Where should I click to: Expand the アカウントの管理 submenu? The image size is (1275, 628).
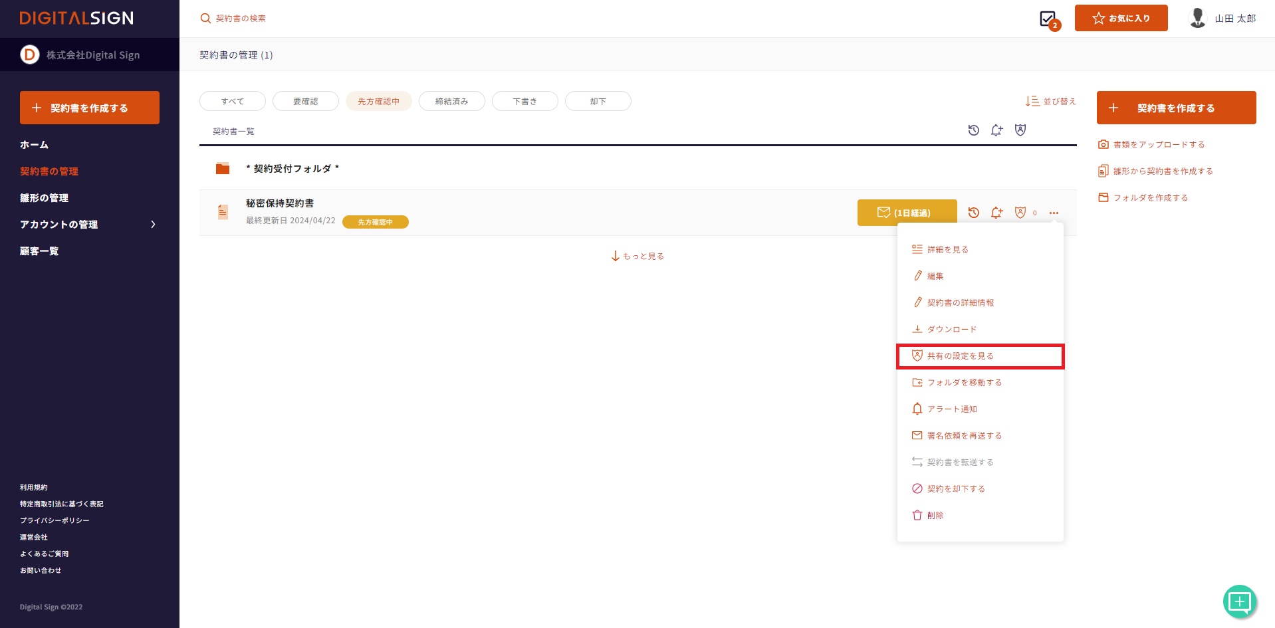coord(153,225)
